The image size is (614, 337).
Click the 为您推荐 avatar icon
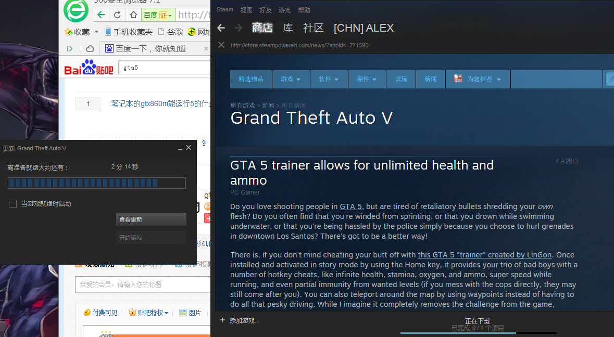click(x=458, y=79)
